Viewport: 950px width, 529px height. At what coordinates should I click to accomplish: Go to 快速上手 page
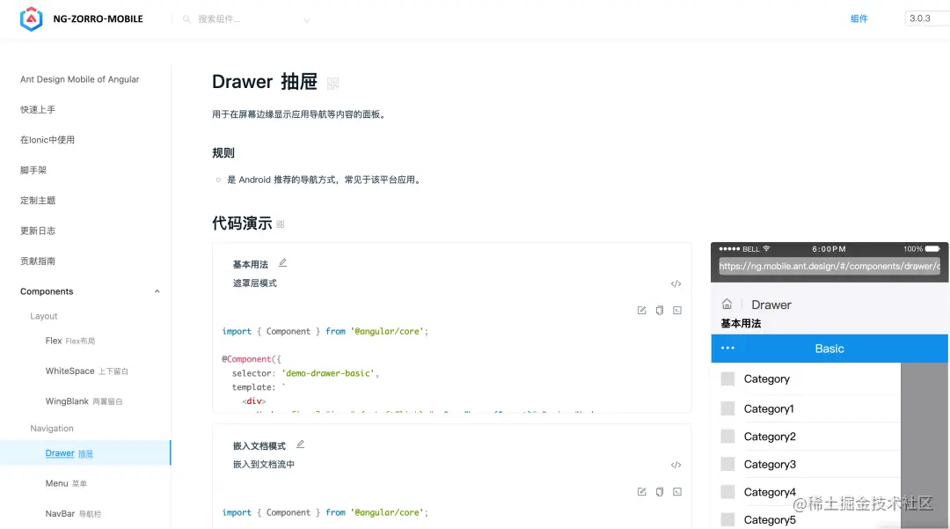pyautogui.click(x=38, y=110)
